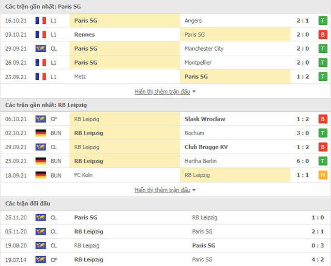Click the France flag beside 16.10.21 Angers match

coord(41,21)
